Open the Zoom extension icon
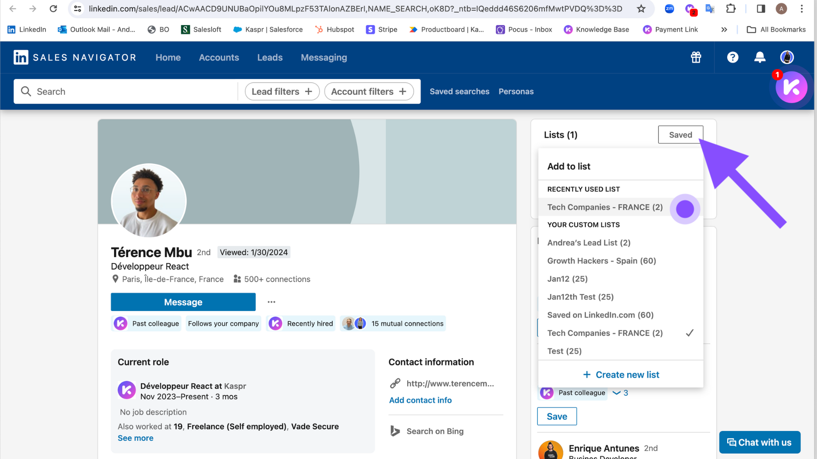 point(669,8)
